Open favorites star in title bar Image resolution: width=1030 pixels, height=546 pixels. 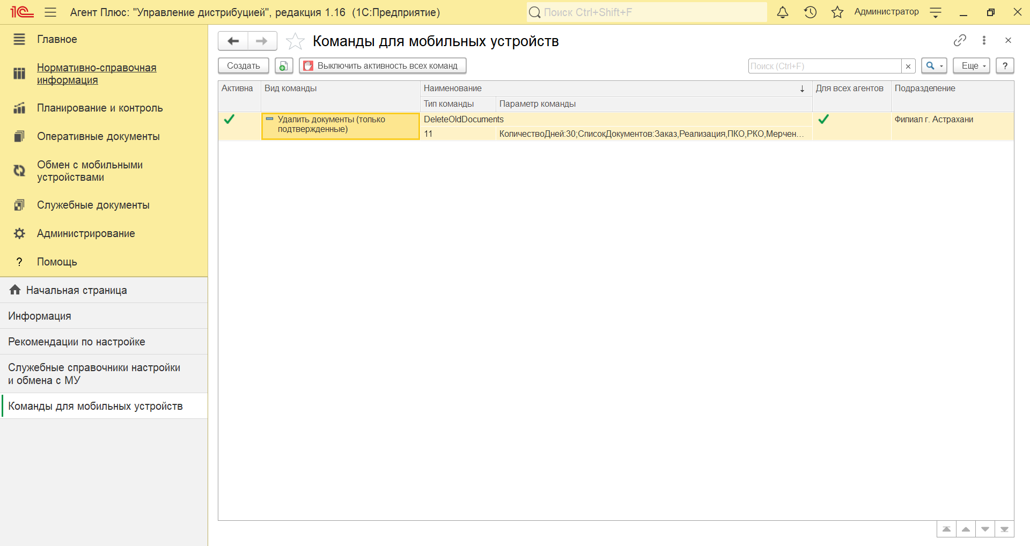[837, 12]
